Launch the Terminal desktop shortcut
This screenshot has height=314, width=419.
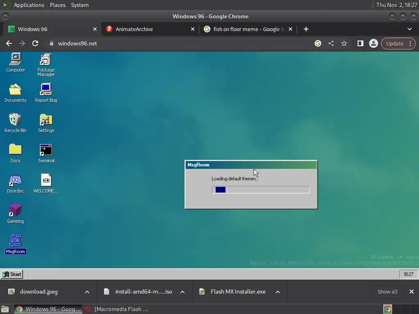pyautogui.click(x=46, y=153)
